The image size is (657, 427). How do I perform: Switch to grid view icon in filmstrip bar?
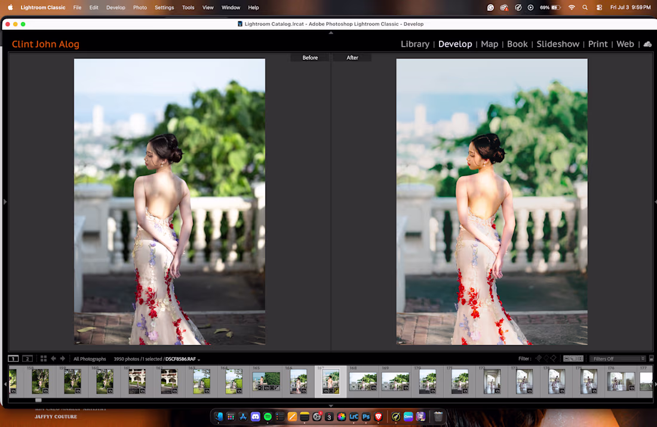pos(44,359)
